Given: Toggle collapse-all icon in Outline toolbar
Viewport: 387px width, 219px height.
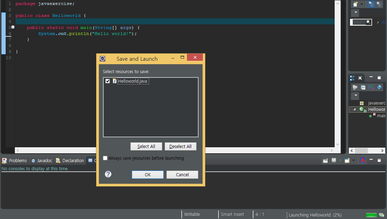Looking at the screenshot, I should coord(363,87).
